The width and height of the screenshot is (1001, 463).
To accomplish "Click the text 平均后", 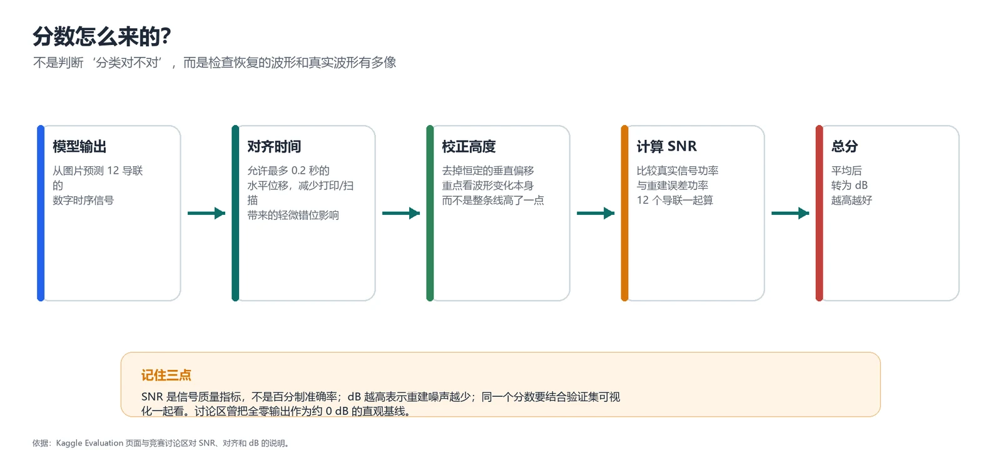I will click(x=846, y=171).
